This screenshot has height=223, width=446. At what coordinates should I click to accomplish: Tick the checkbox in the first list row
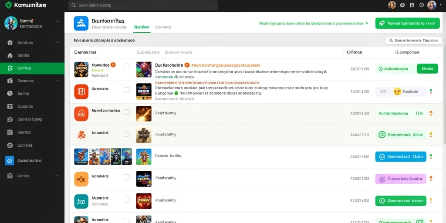pyautogui.click(x=127, y=67)
